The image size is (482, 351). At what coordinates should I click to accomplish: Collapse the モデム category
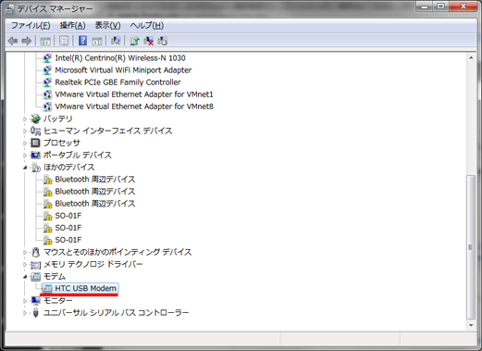pyautogui.click(x=25, y=277)
